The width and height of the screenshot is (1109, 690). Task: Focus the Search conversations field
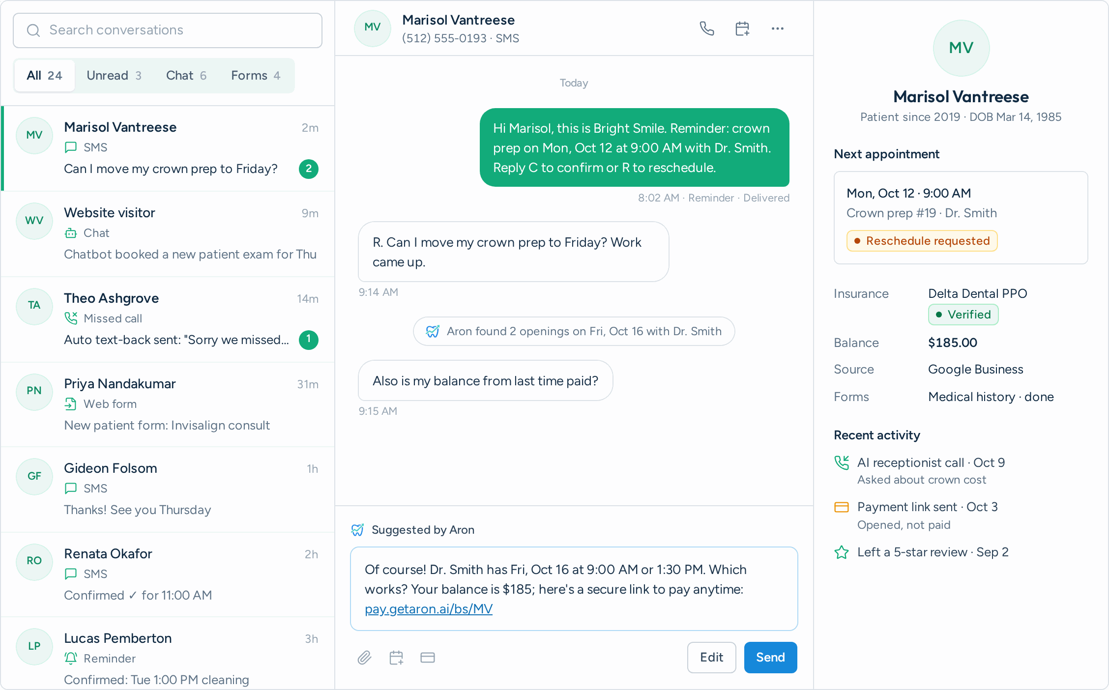(168, 30)
